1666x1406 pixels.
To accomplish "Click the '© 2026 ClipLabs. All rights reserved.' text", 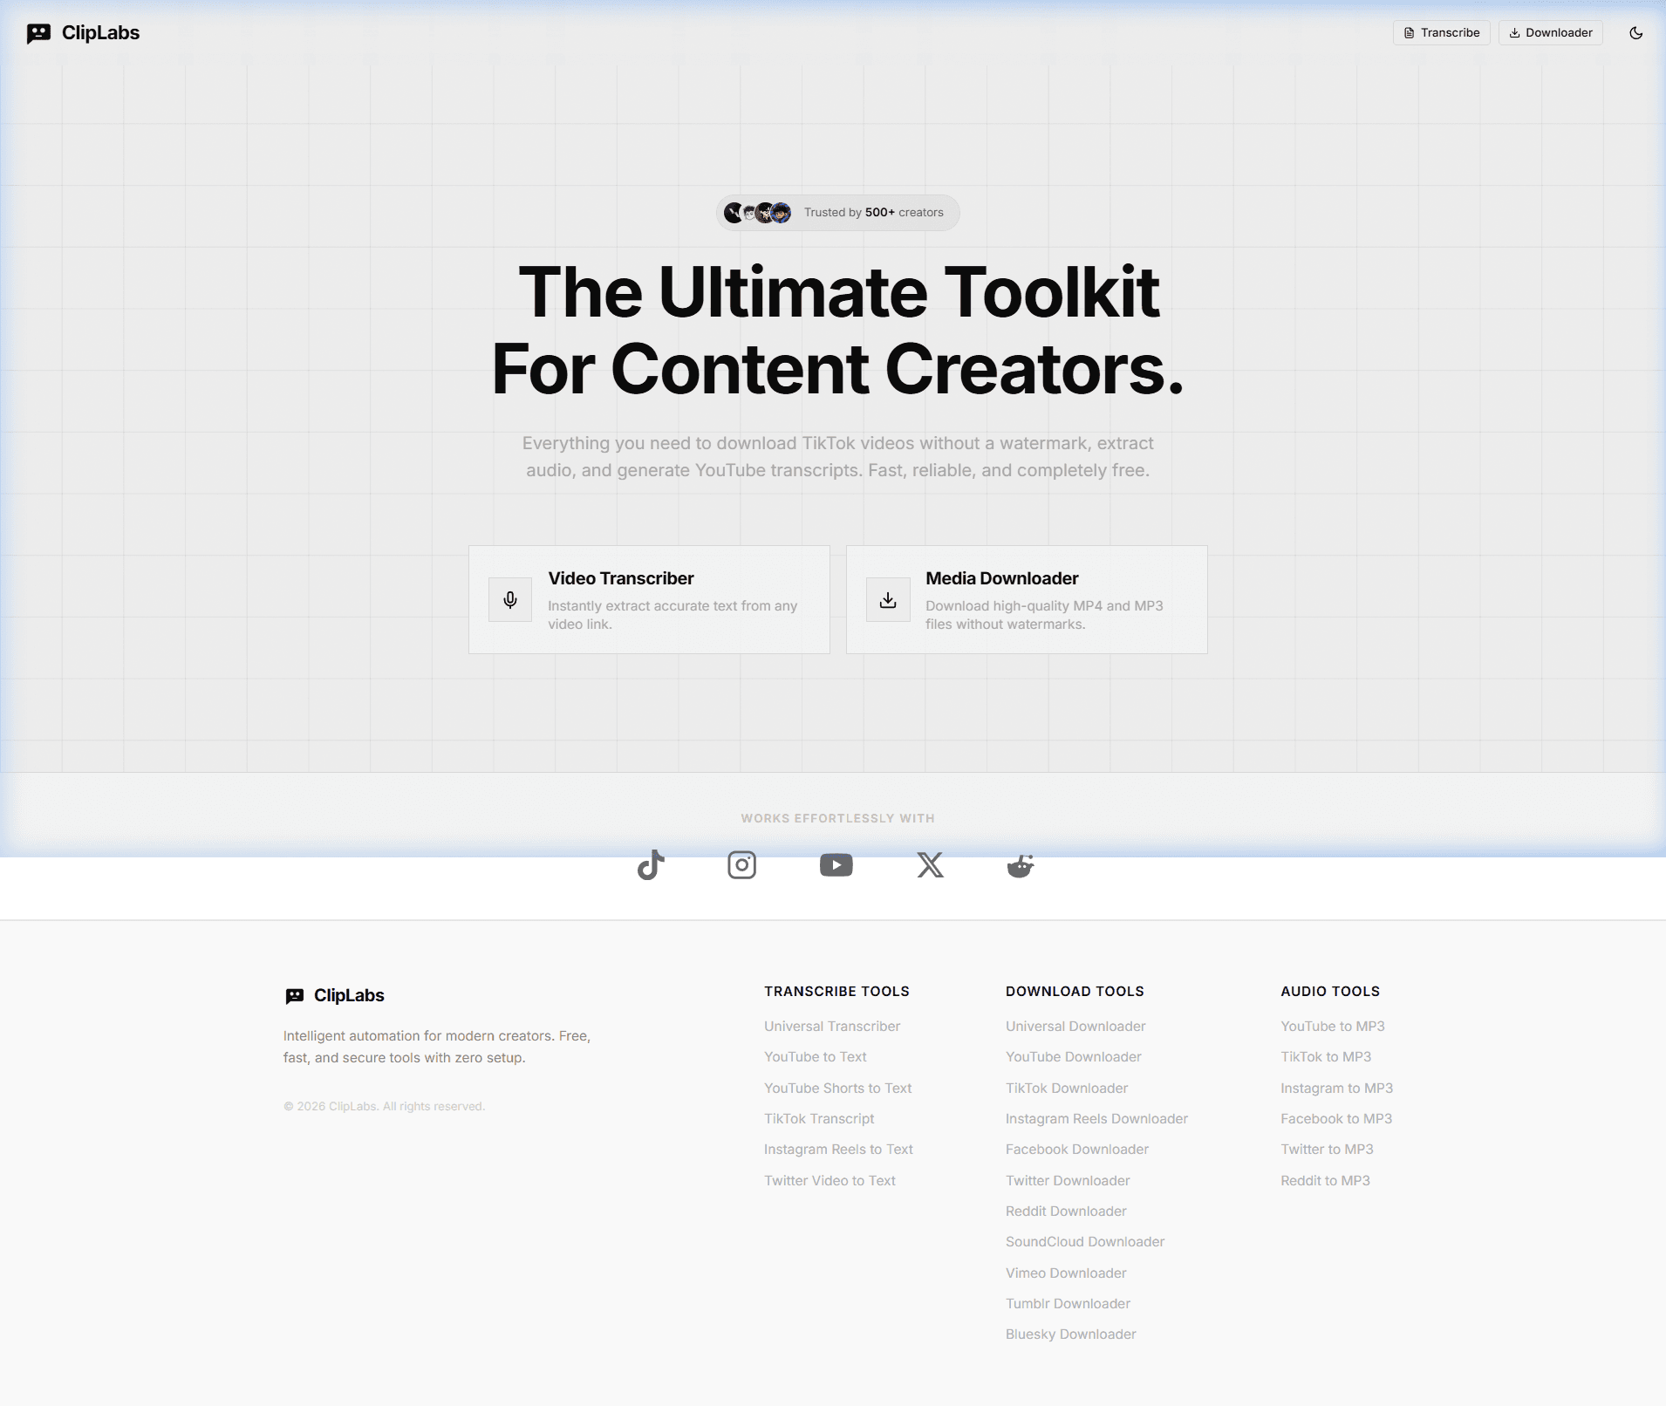I will point(384,1107).
